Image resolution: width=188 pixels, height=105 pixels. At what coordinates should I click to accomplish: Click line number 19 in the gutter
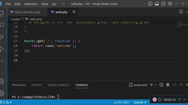point(16,50)
